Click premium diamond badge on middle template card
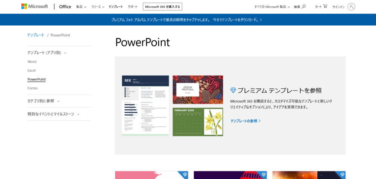The height and width of the screenshot is (179, 376). [x=264, y=175]
